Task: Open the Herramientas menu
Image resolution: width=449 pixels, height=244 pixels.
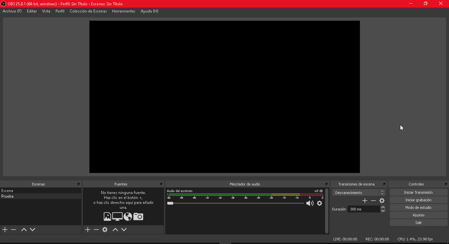Action: (123, 11)
